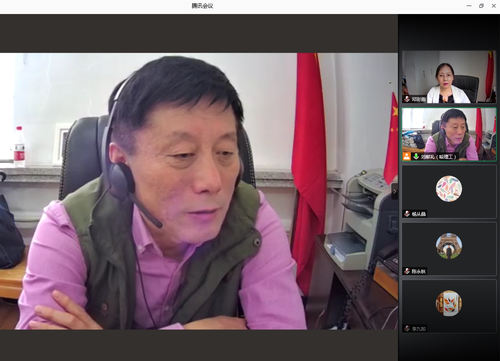Click the 李九如 name label
500x361 pixels.
click(419, 328)
